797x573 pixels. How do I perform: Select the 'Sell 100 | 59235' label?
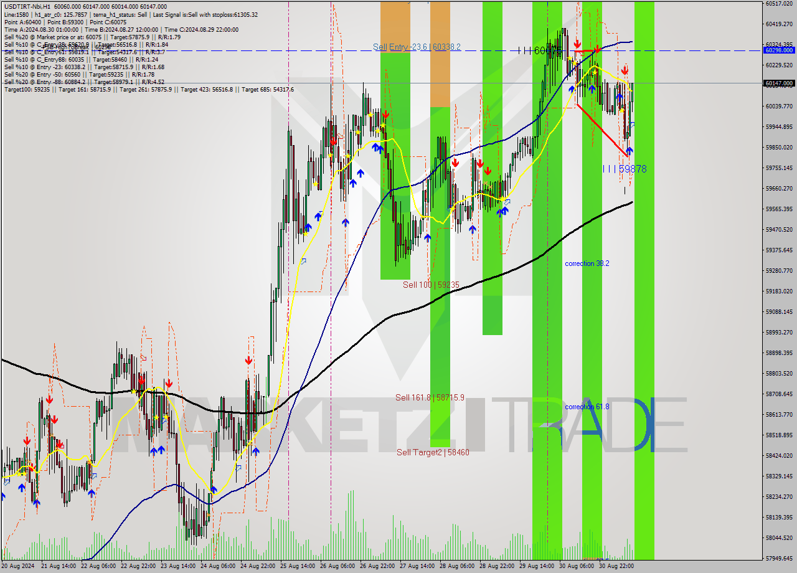(x=431, y=285)
